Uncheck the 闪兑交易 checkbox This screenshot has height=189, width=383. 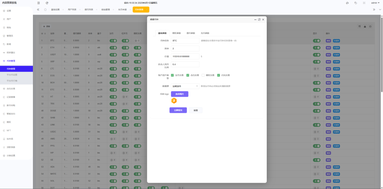tap(218, 75)
